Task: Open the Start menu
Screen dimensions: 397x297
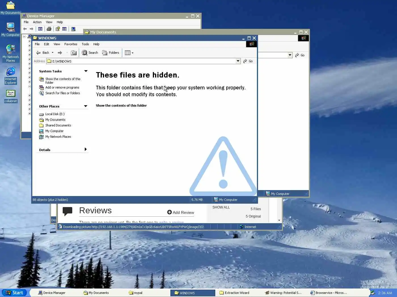Action: [14, 293]
